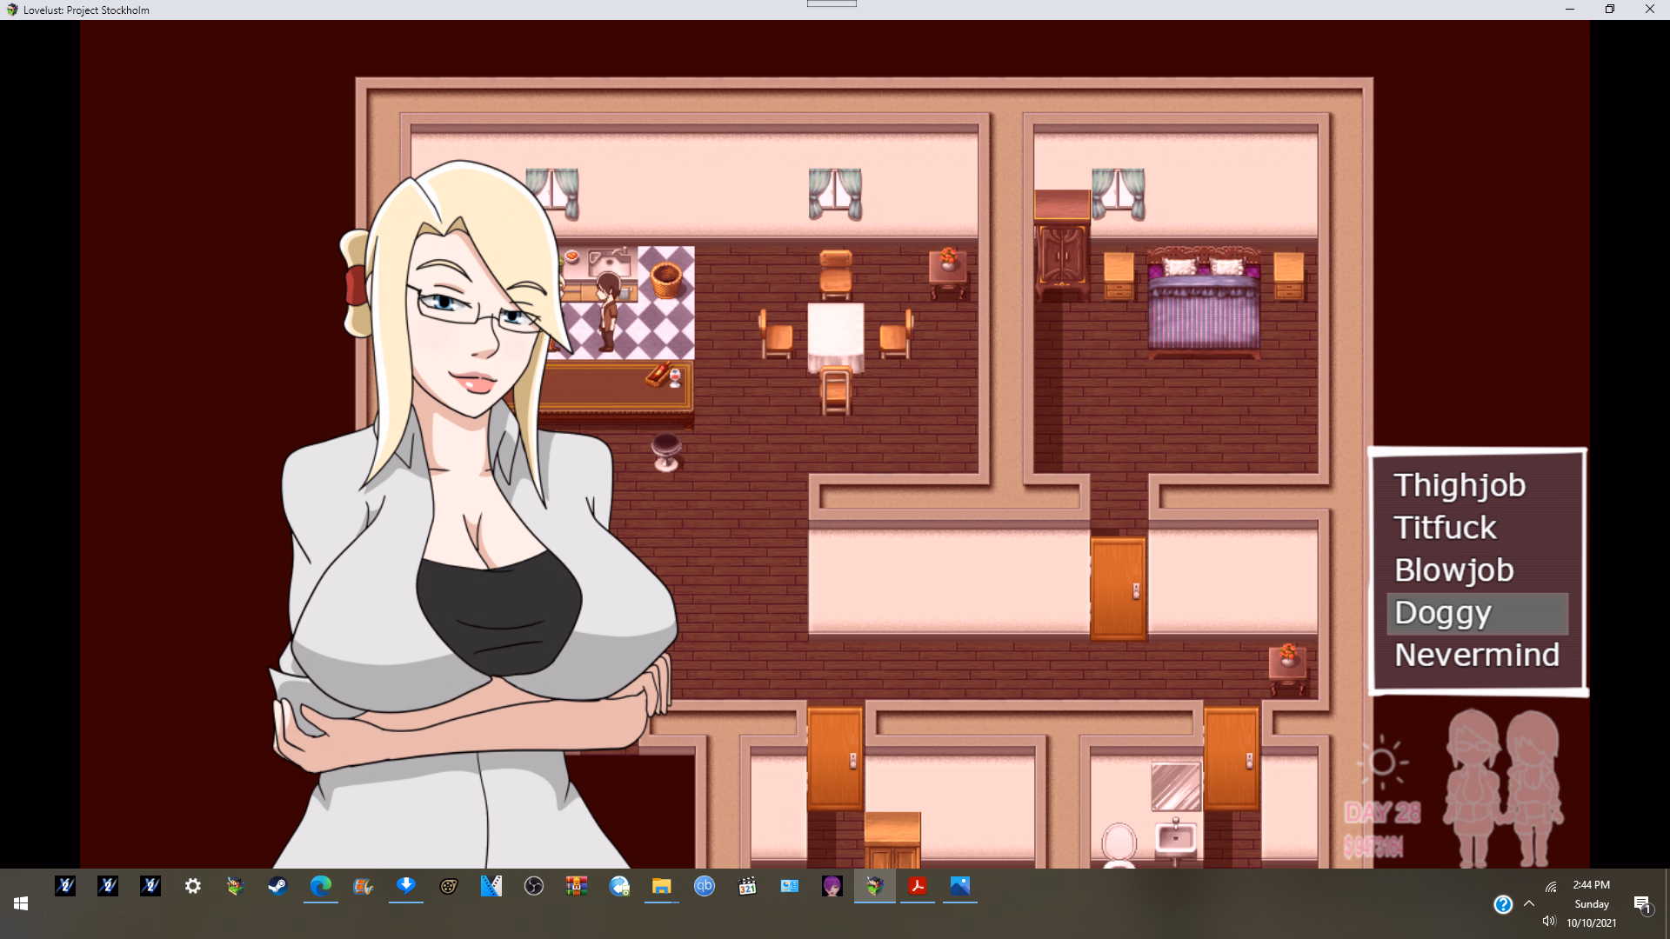Open qBittorrent from the taskbar
The image size is (1670, 939).
(705, 886)
